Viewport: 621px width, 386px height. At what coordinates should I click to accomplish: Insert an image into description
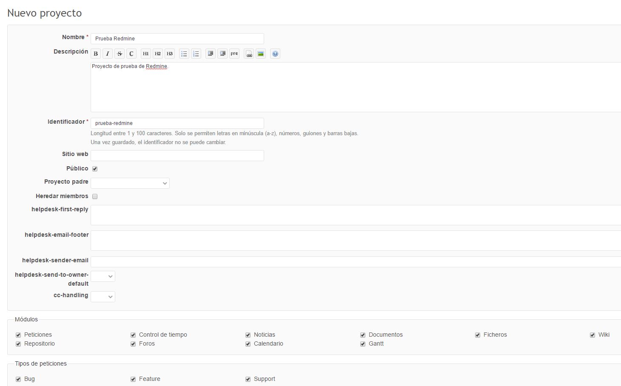coord(261,54)
